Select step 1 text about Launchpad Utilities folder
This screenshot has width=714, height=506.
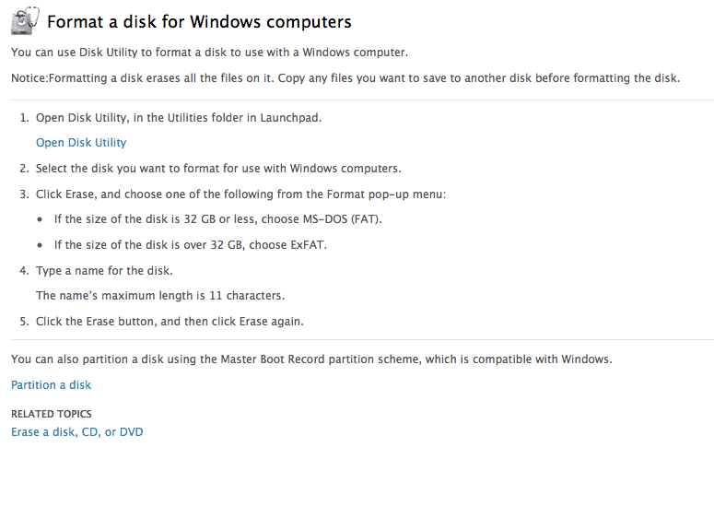click(x=179, y=118)
